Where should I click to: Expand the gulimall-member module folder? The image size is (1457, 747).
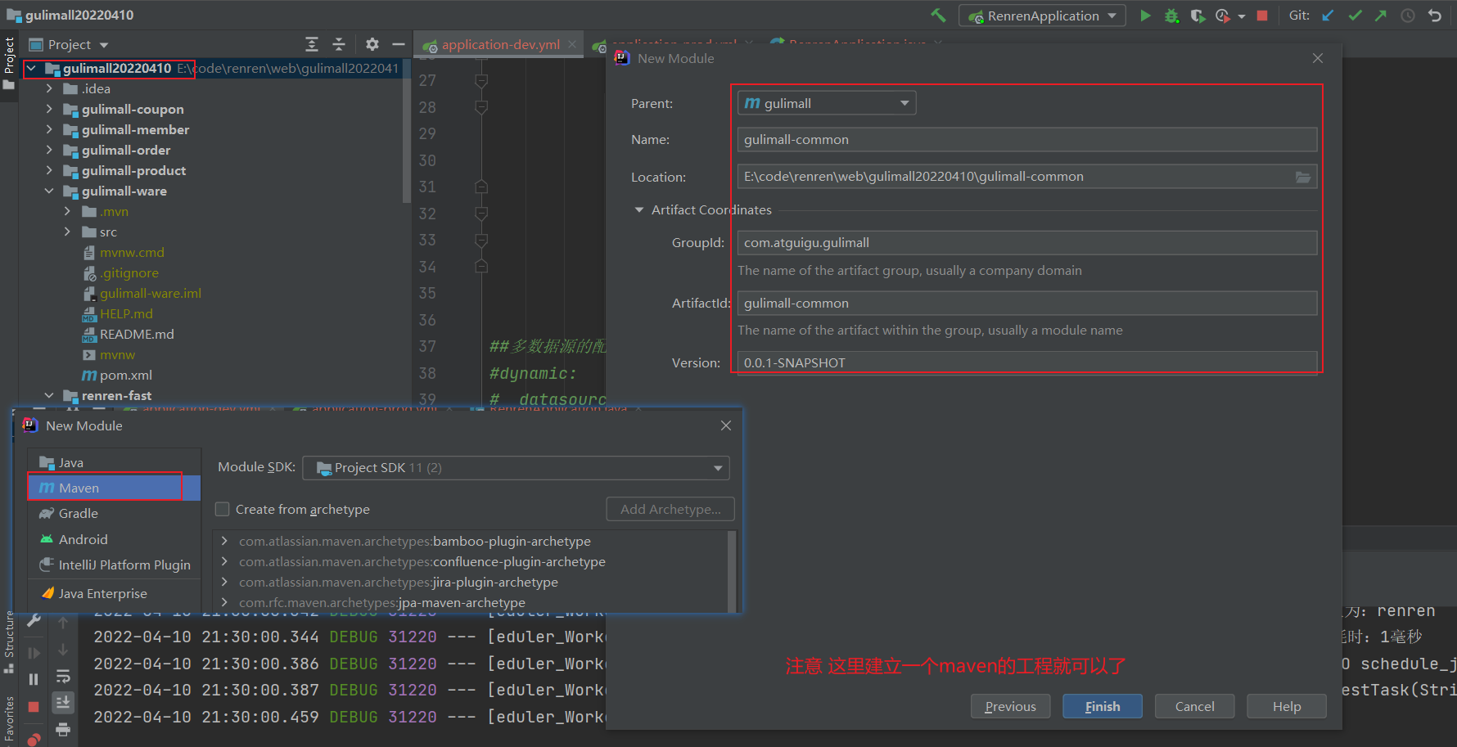point(49,129)
